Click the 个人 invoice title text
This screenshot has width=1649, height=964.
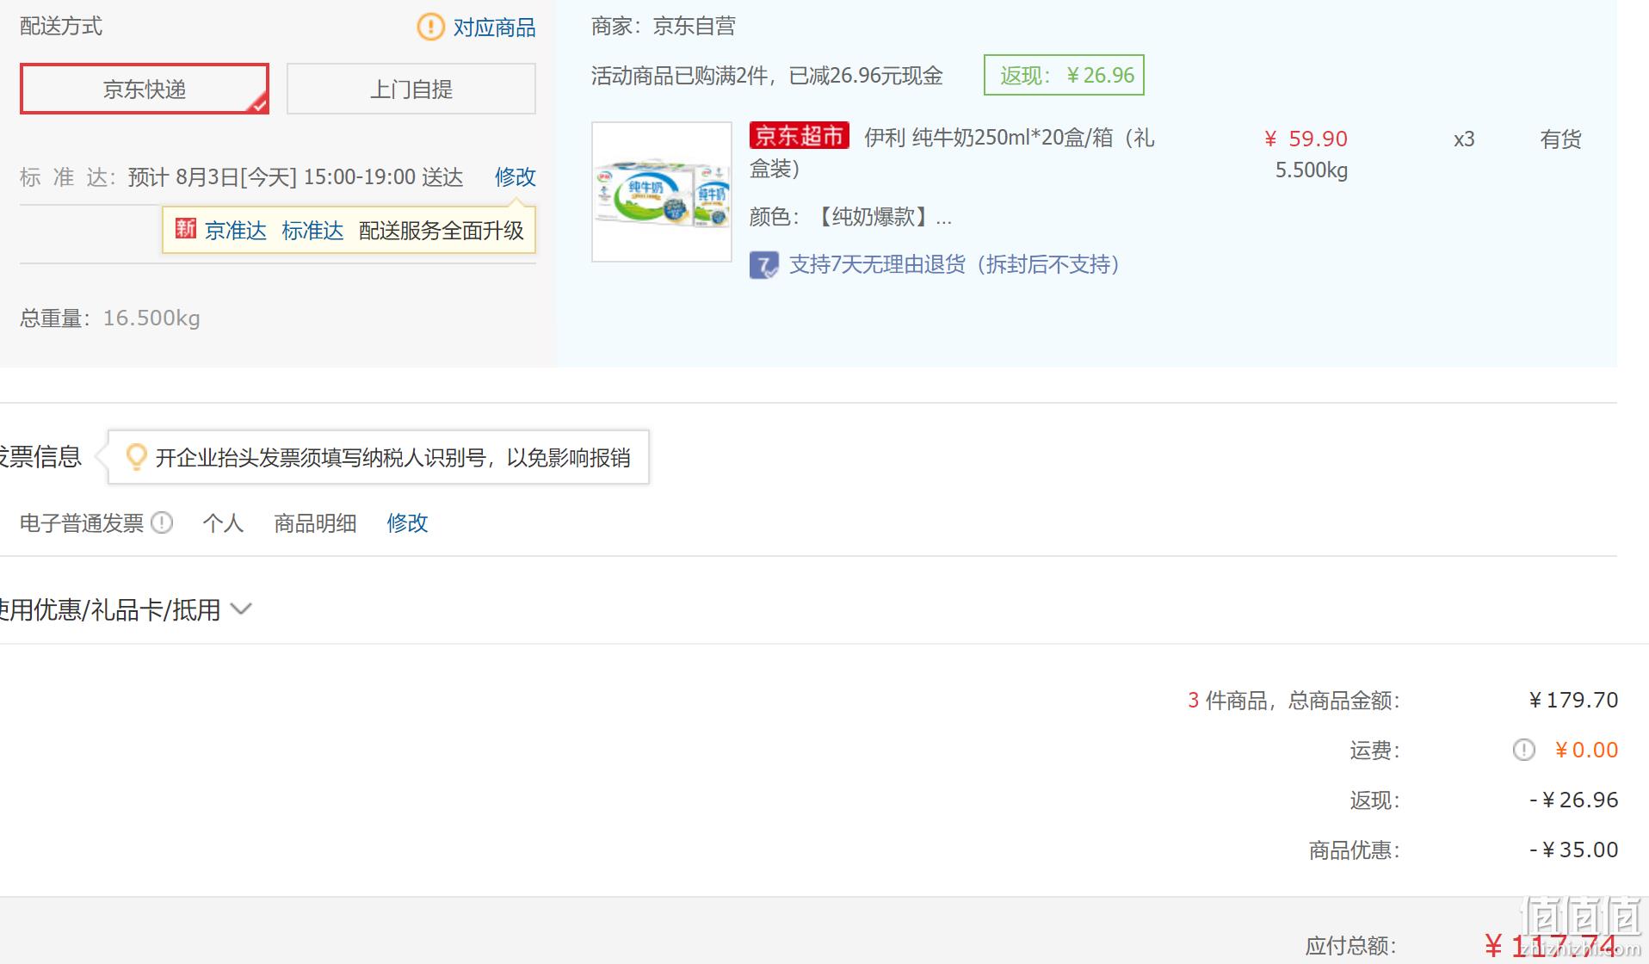pos(223,522)
